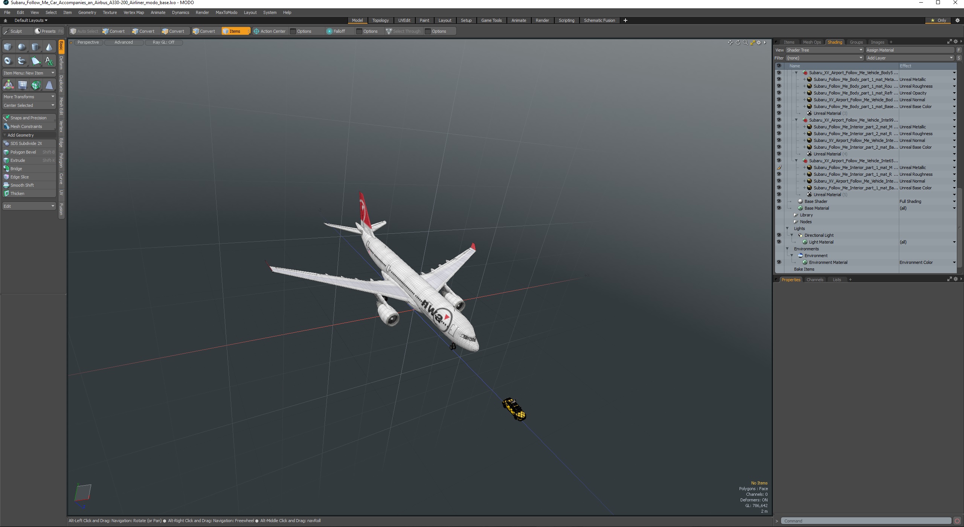Activate the Polygon Bevel tool
The image size is (964, 527).
pyautogui.click(x=29, y=152)
